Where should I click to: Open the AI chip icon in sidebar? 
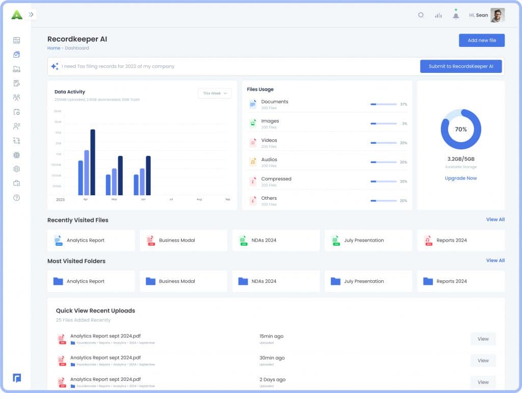point(16,154)
